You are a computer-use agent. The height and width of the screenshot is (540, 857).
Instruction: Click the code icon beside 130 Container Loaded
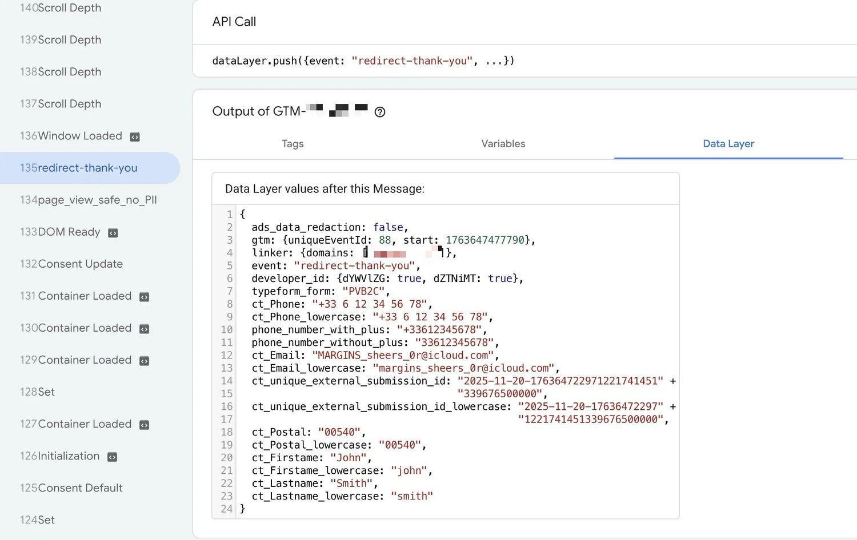pos(143,328)
